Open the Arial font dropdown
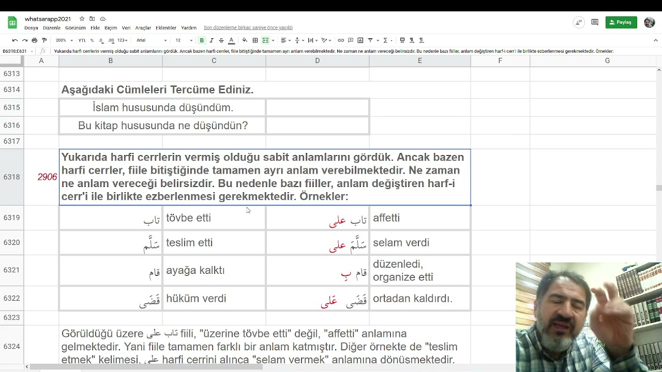The height and width of the screenshot is (372, 662). pyautogui.click(x=152, y=40)
